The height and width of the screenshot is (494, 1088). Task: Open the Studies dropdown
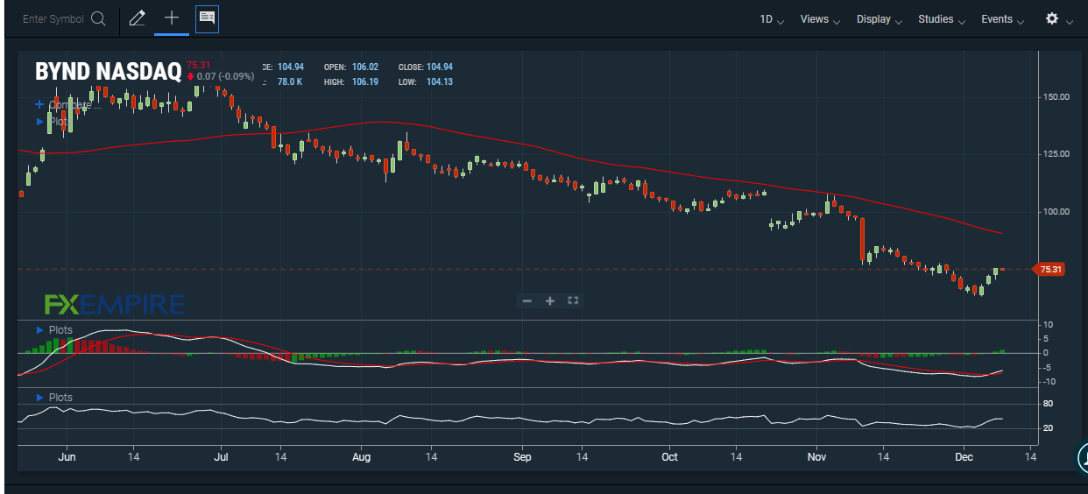pyautogui.click(x=942, y=19)
